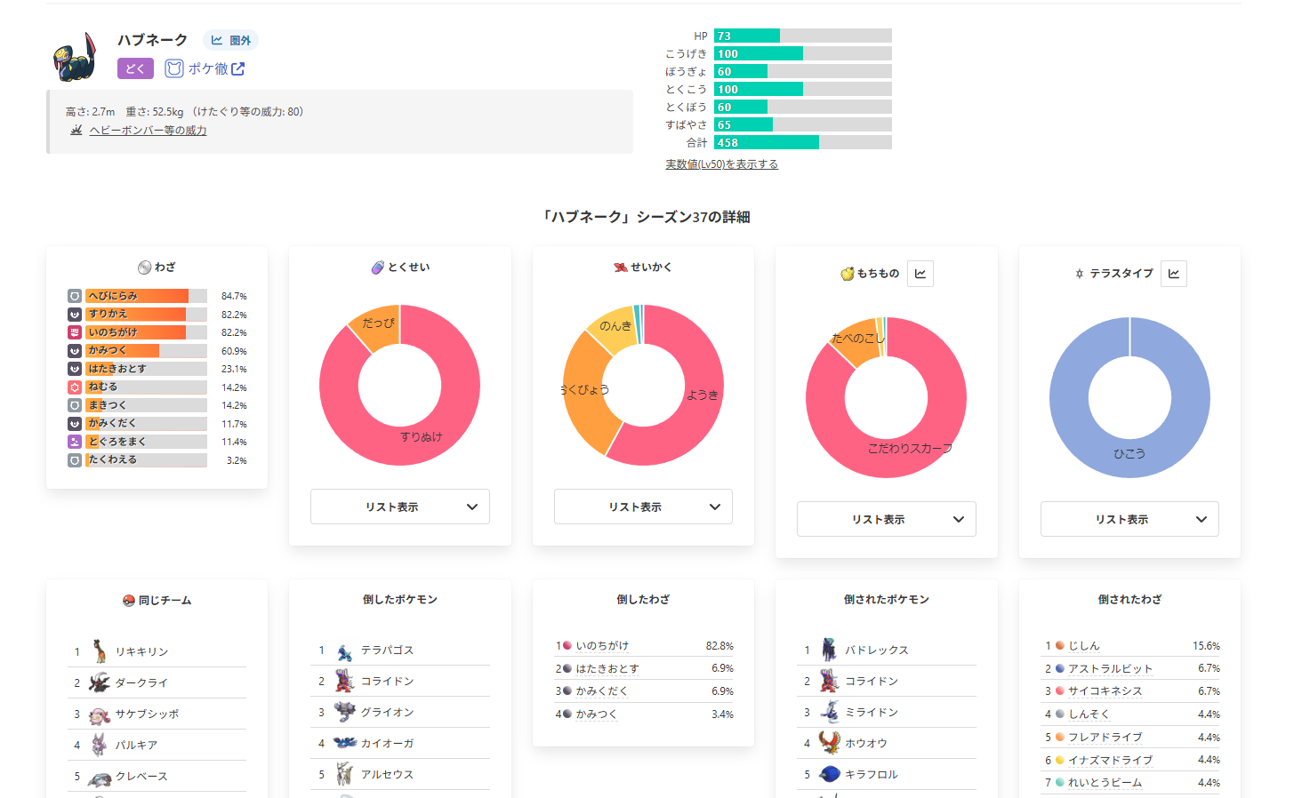1302x798 pixels.
Task: Click the chart icon beside テラスタイプ
Action: coord(1174,274)
